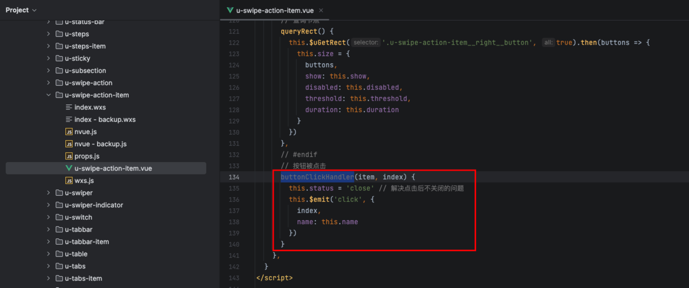
Task: Click the u-tabbar folder icon
Action: [x=59, y=229]
